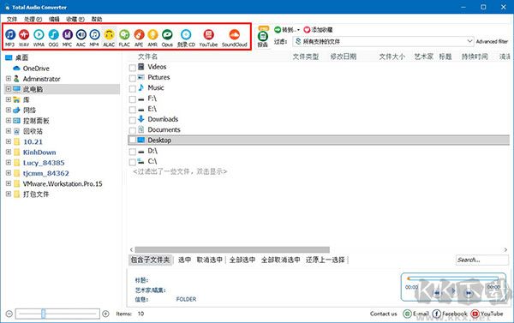Click the audio player progress bar
Image resolution: width=514 pixels, height=323 pixels.
pyautogui.click(x=452, y=278)
